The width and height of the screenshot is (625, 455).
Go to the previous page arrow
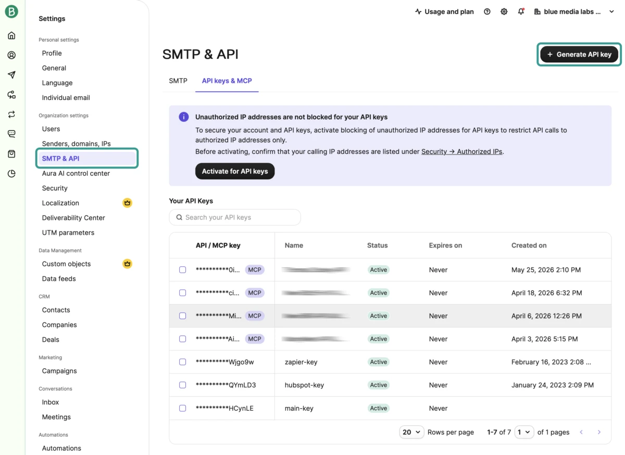click(x=581, y=432)
